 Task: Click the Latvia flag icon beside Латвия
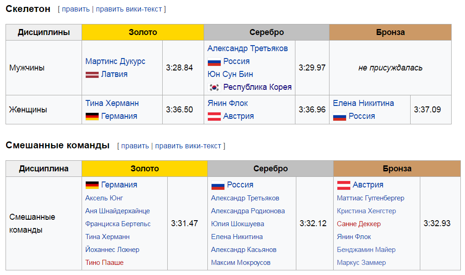coord(92,75)
